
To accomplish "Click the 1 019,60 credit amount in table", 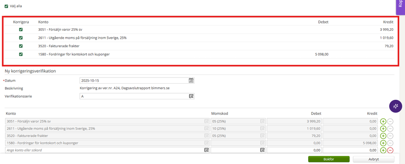I will point(387,38).
